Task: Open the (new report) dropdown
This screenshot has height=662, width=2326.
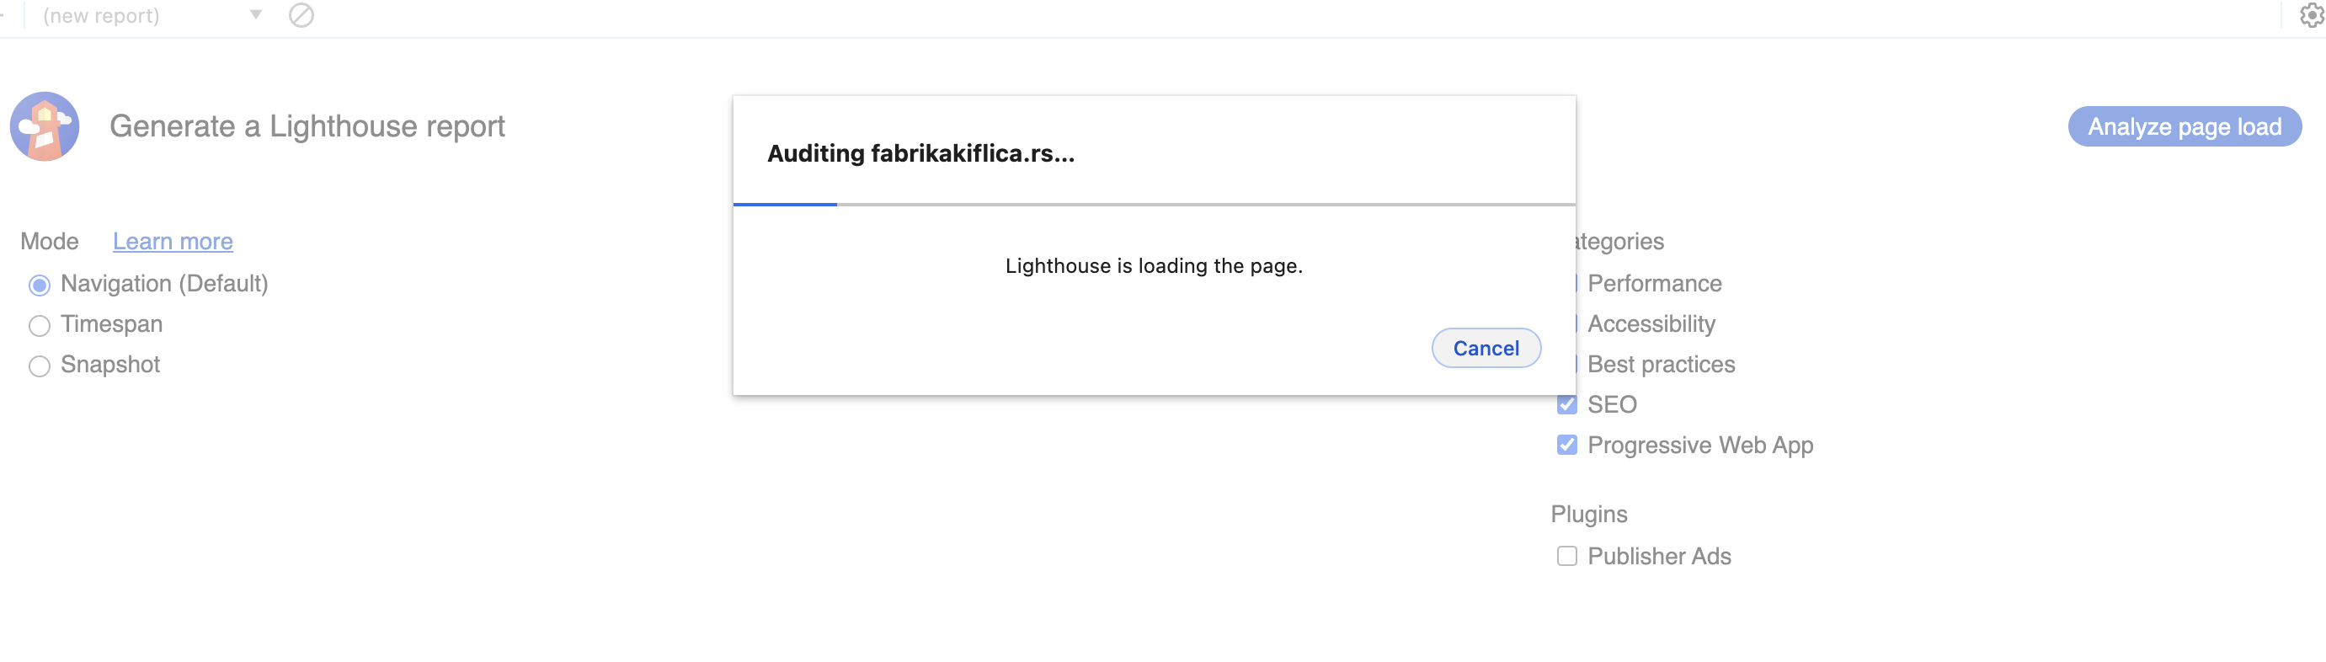Action: click(152, 15)
